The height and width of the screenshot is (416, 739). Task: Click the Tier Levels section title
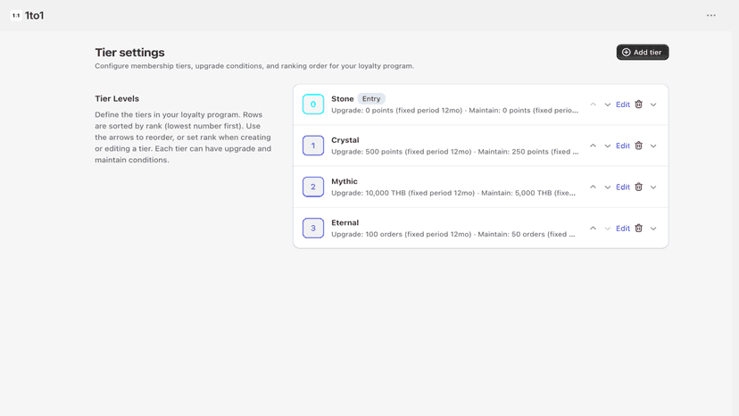click(117, 98)
